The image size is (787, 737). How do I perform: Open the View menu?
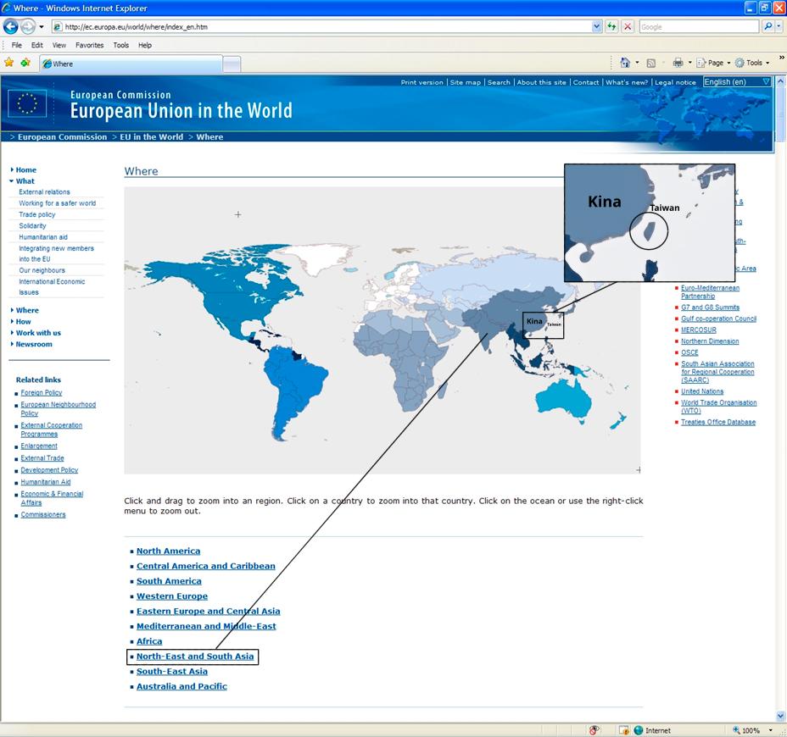[x=59, y=45]
